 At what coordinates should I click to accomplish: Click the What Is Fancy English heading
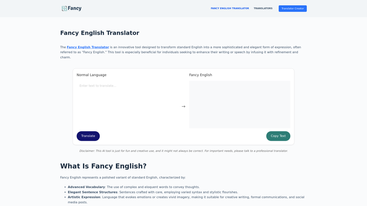[x=103, y=166]
